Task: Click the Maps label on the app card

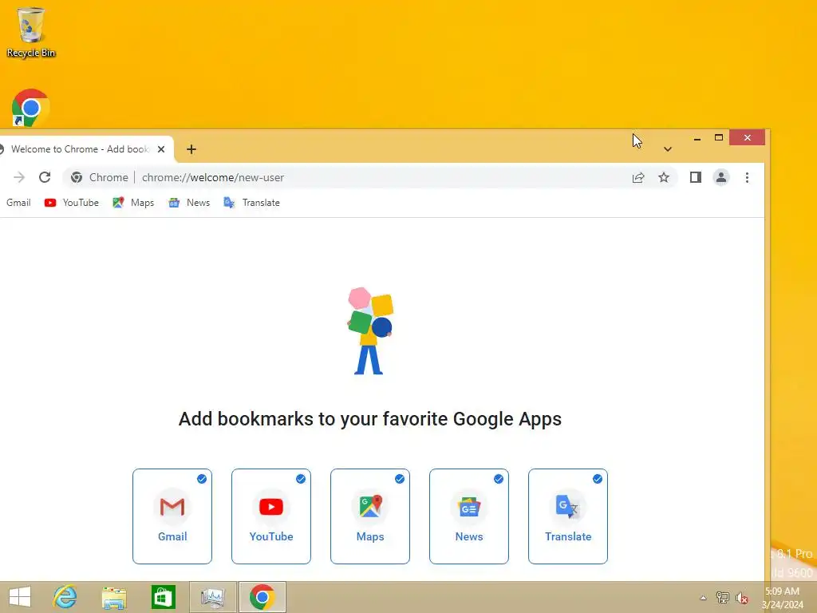Action: tap(370, 536)
